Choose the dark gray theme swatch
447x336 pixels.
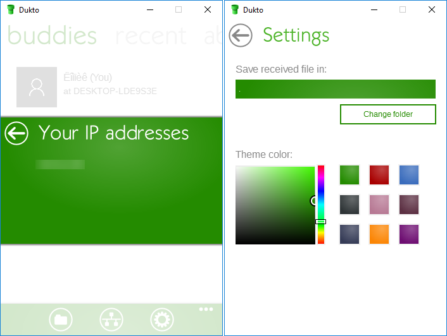point(349,205)
